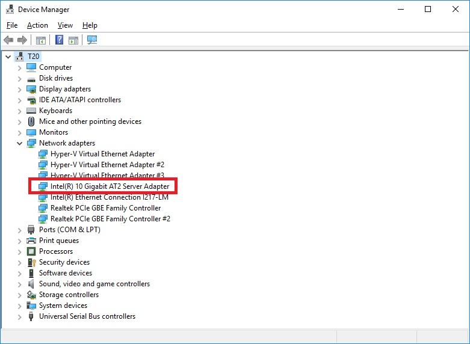This screenshot has height=344, width=470.
Task: Click the Forward arrow toolbar icon
Action: pos(22,40)
